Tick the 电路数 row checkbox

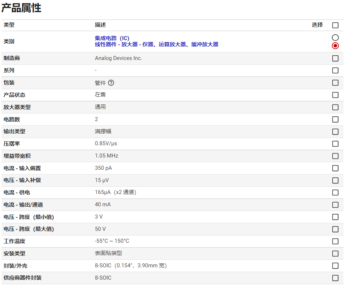[335, 119]
